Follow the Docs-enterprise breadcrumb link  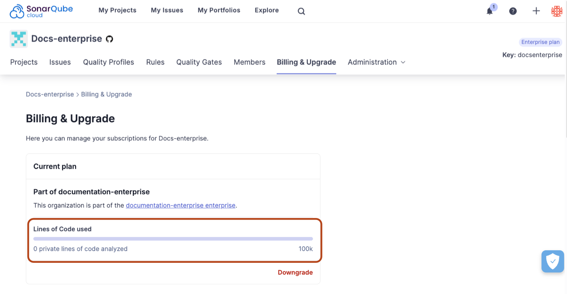pyautogui.click(x=50, y=94)
